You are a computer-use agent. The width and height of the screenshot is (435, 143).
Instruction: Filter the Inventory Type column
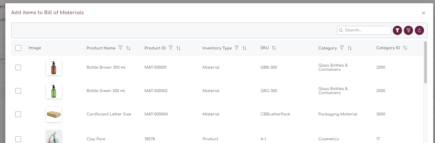pos(237,48)
